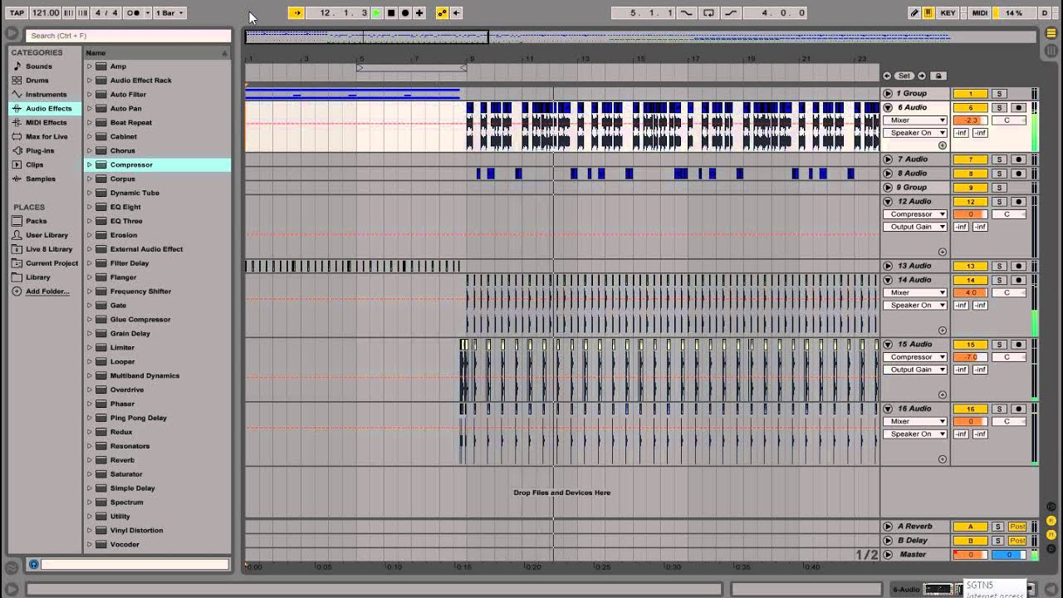Viewport: 1063px width, 598px height.
Task: Click the Punch-In switch icon
Action: (687, 12)
